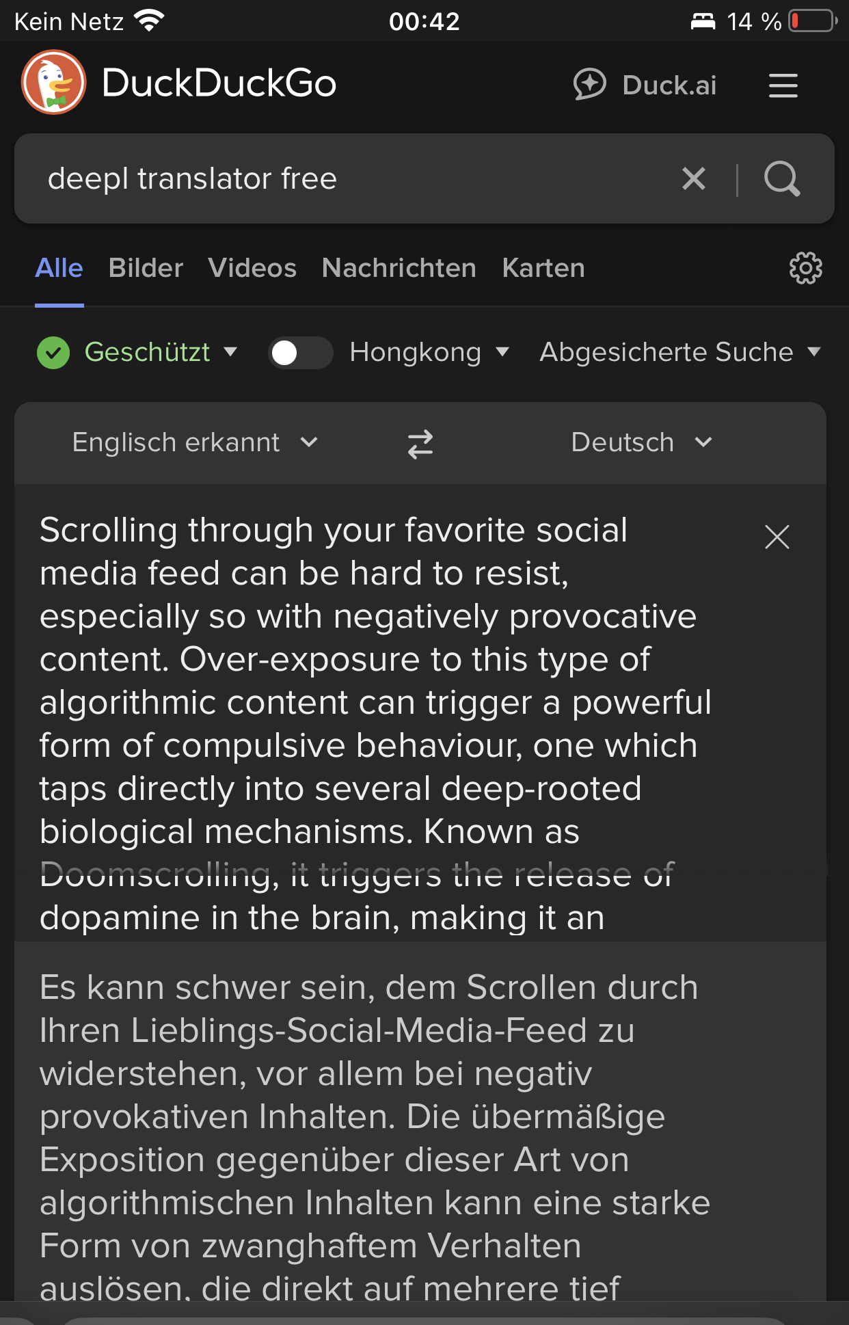Screen dimensions: 849x1325
Task: Switch to the Bilder tab
Action: tap(146, 268)
